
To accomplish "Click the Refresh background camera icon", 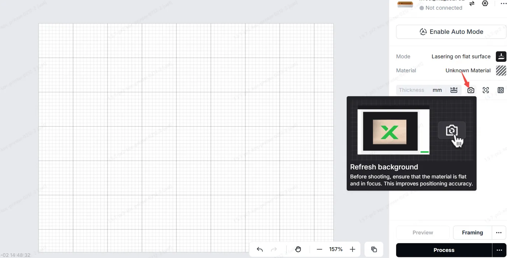I will coord(470,90).
